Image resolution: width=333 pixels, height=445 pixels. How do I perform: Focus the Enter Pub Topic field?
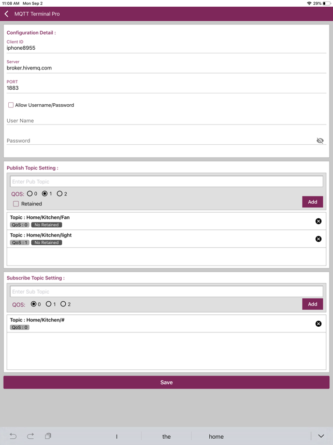point(166,182)
